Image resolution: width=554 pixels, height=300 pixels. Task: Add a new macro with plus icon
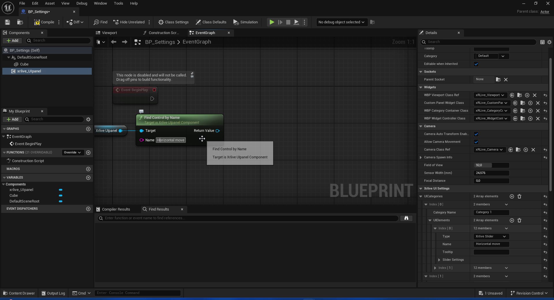(x=88, y=169)
